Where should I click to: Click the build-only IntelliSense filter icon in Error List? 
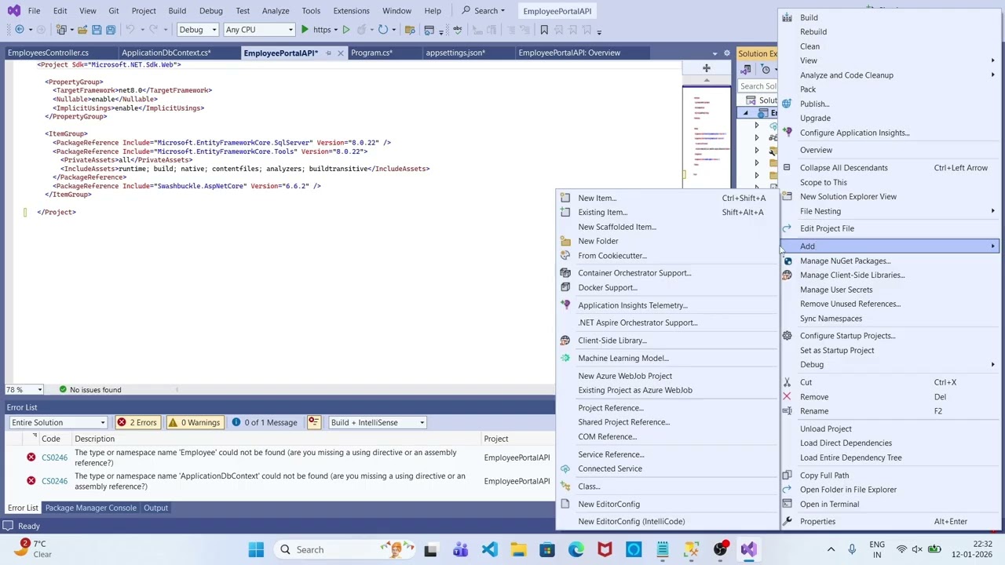313,422
